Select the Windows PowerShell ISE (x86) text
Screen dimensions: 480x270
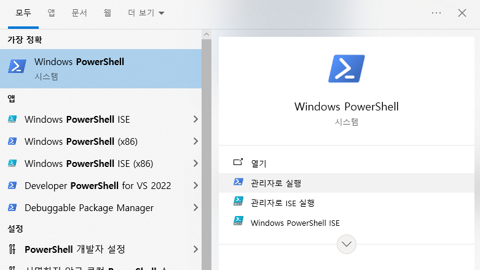click(x=89, y=164)
